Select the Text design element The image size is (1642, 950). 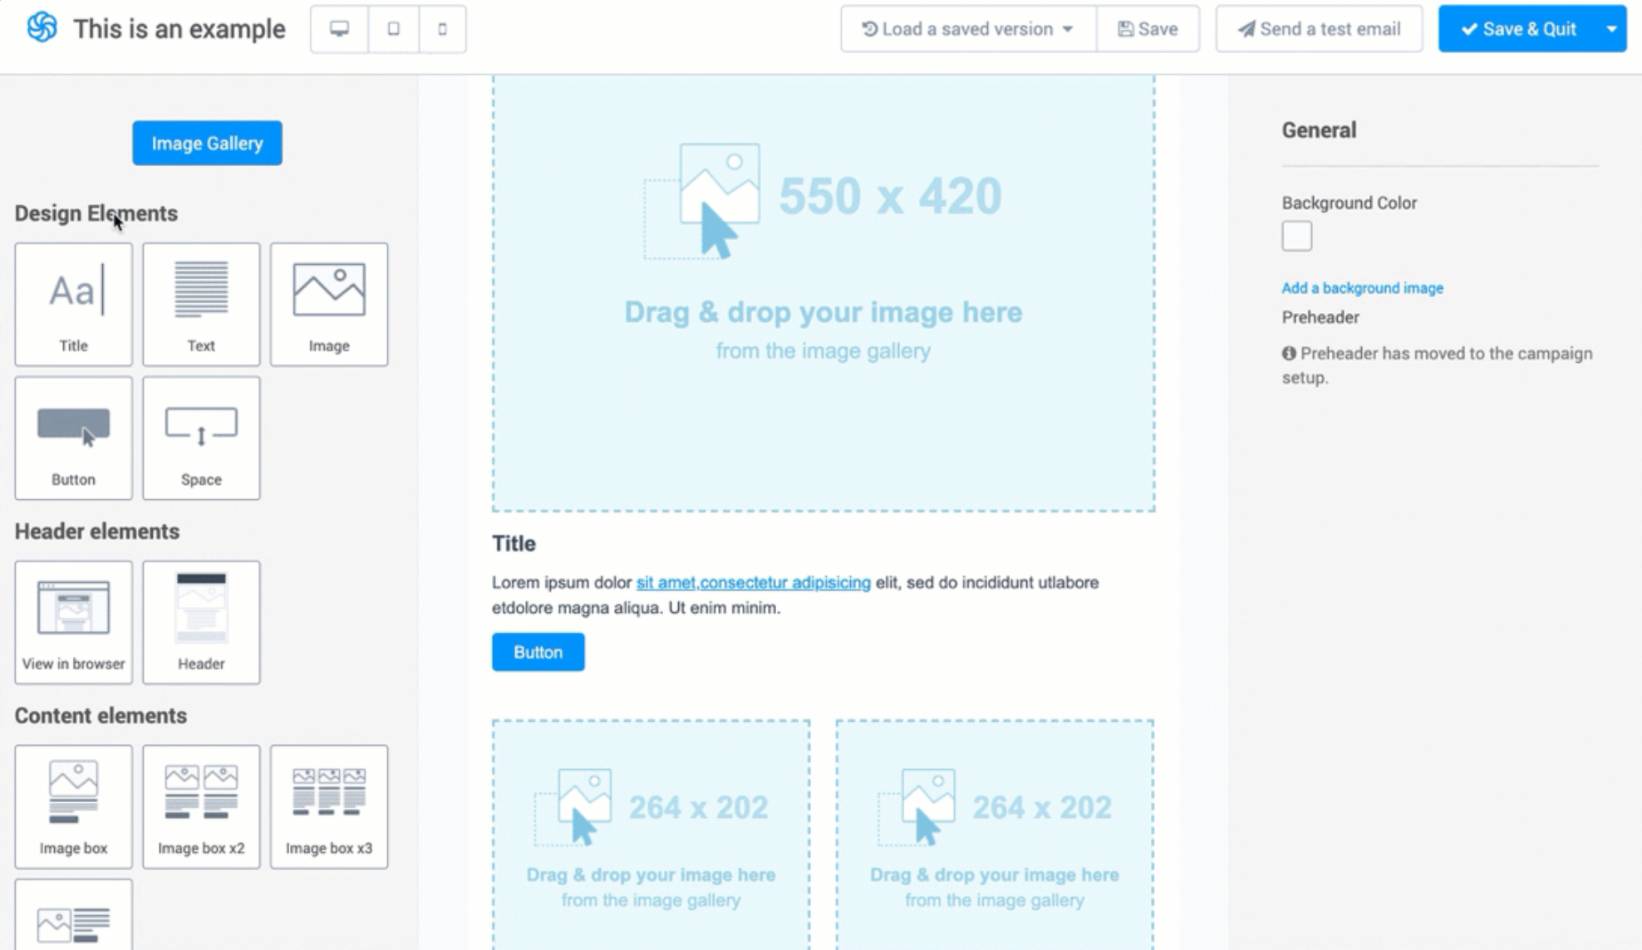(x=201, y=304)
